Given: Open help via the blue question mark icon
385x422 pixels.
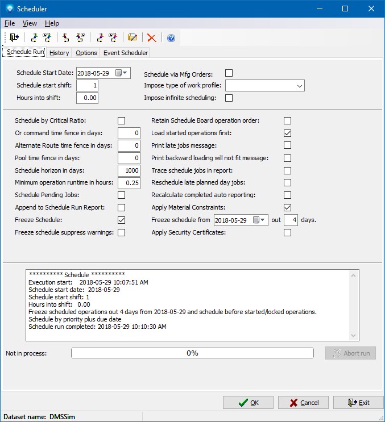Looking at the screenshot, I should point(171,38).
